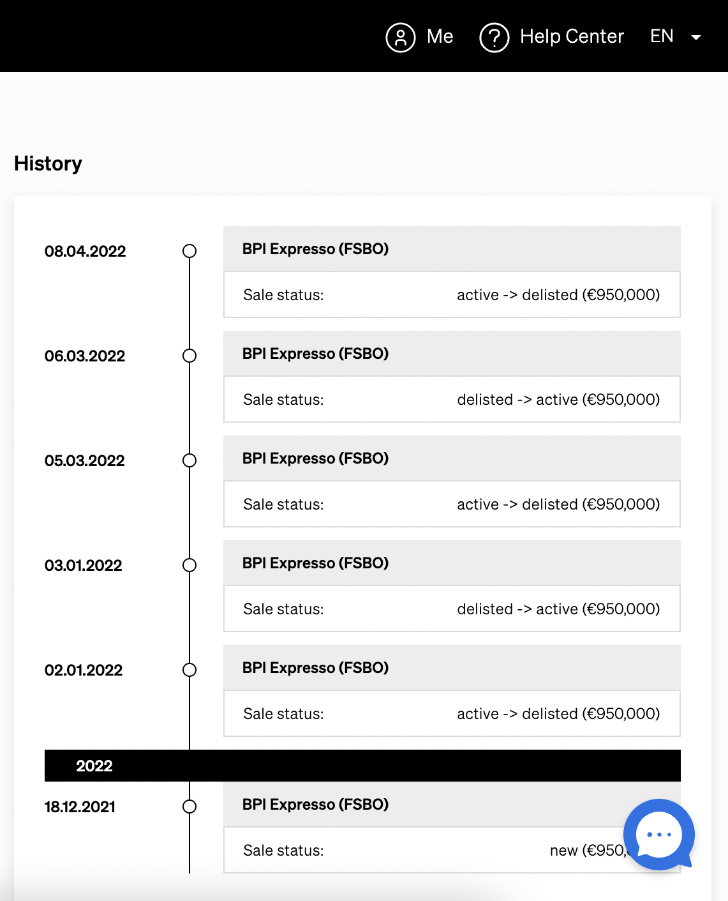Click the delisted -> active status on 03.01.2022
This screenshot has width=728, height=901.
[558, 609]
